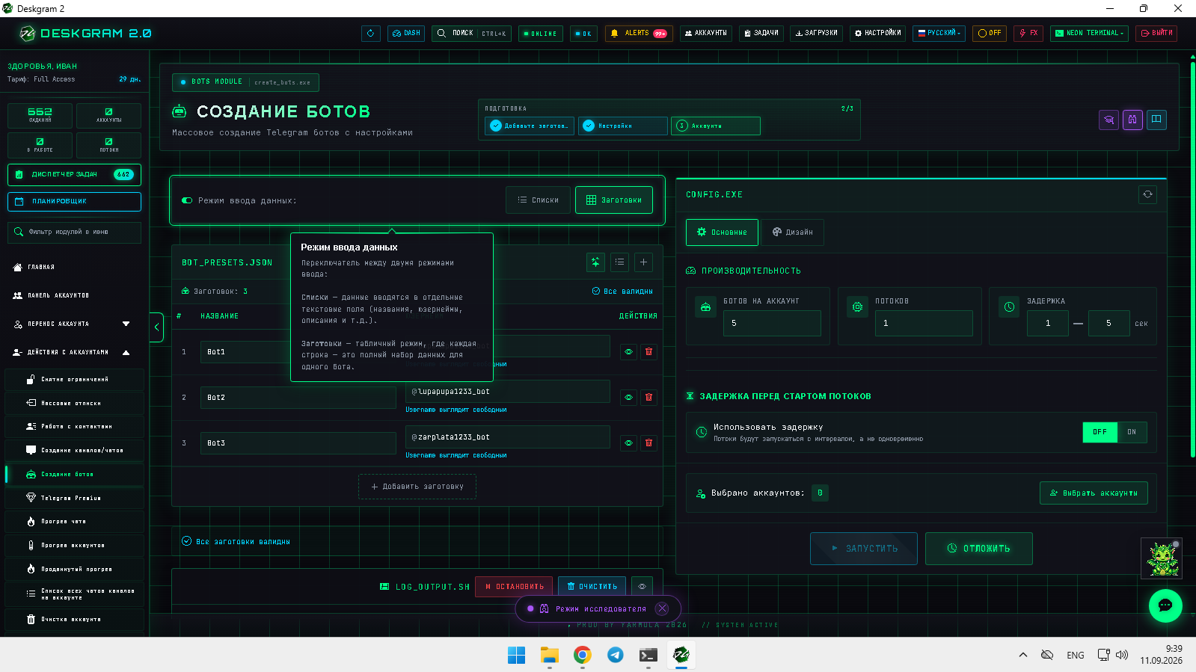1196x672 pixels.
Task: Click the ВЫЙТИ logout button
Action: point(1156,34)
